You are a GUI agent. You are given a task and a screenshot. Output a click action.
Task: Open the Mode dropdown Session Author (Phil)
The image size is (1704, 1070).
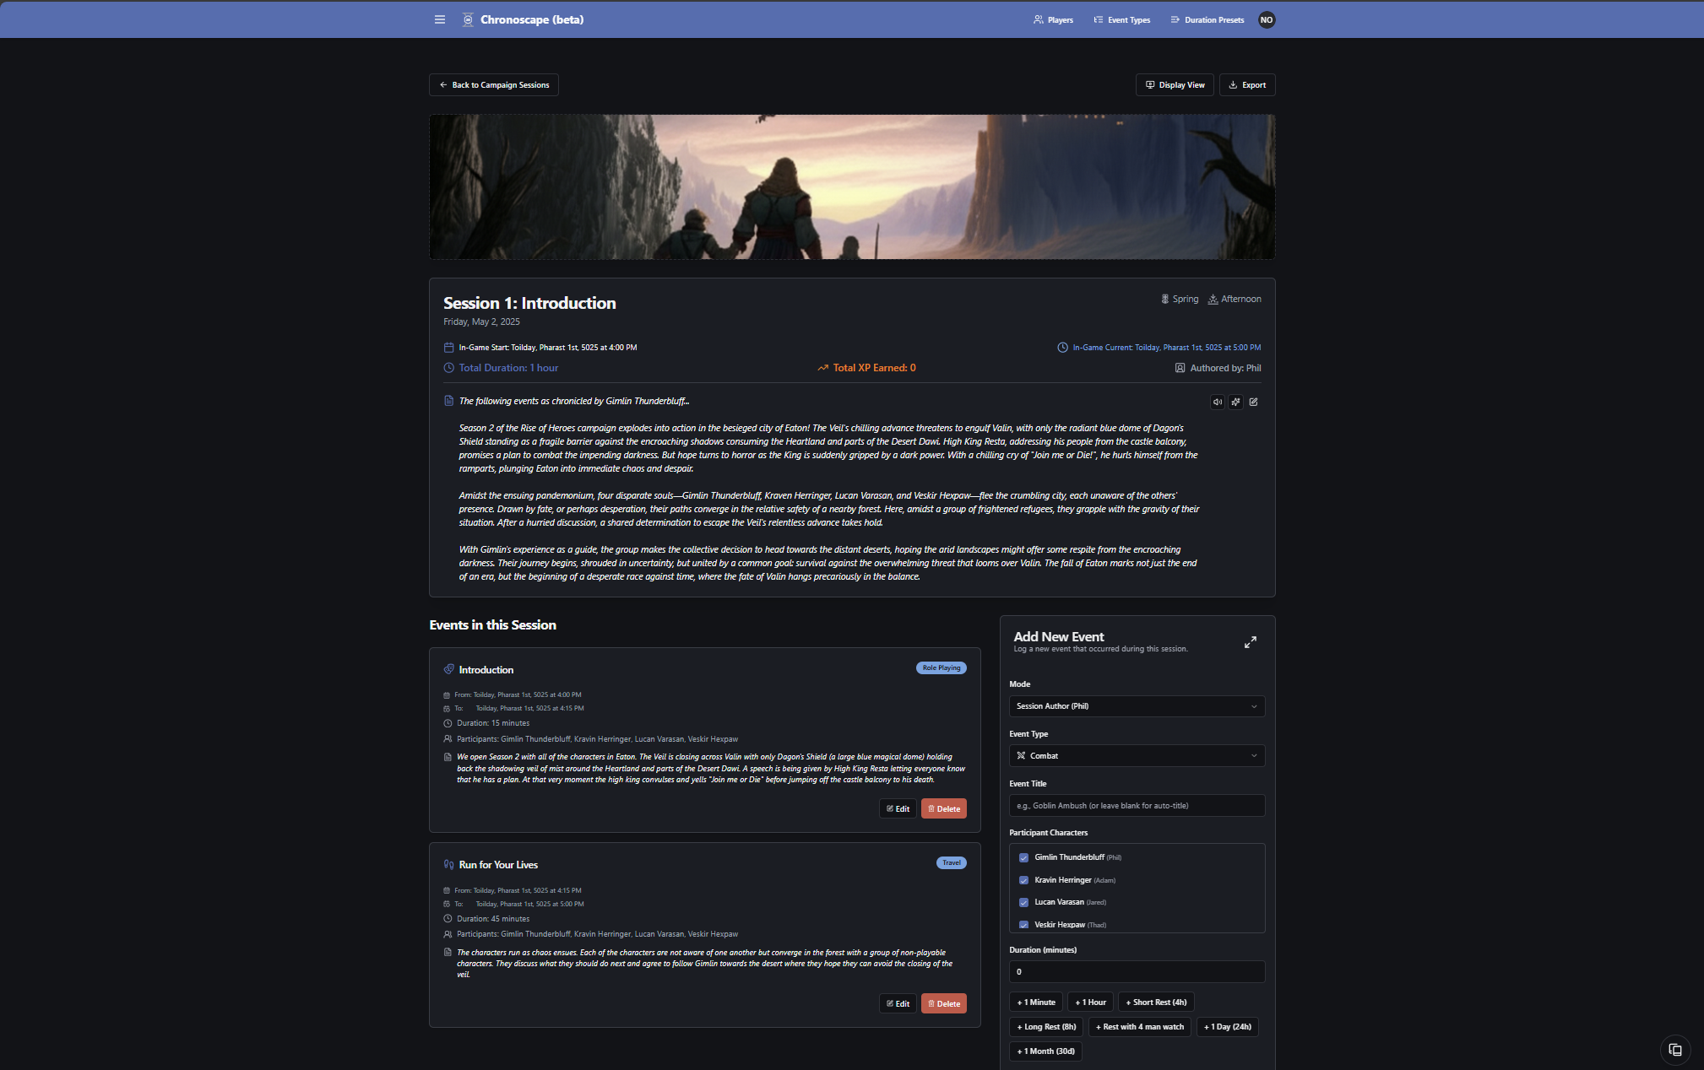[x=1136, y=706]
